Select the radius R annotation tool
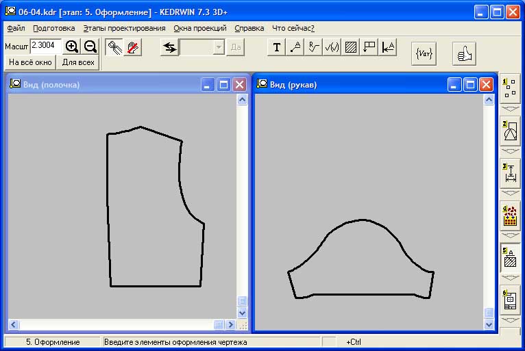The width and height of the screenshot is (525, 351). (x=314, y=47)
